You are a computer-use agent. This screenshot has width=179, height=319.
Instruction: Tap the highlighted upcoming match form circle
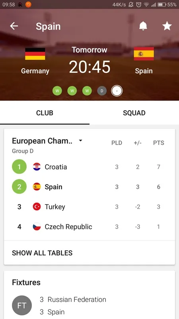117,91
